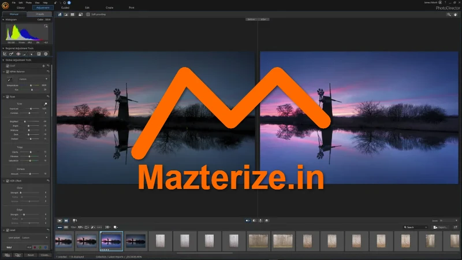Open the Guided module
462x260 pixels.
(x=65, y=8)
